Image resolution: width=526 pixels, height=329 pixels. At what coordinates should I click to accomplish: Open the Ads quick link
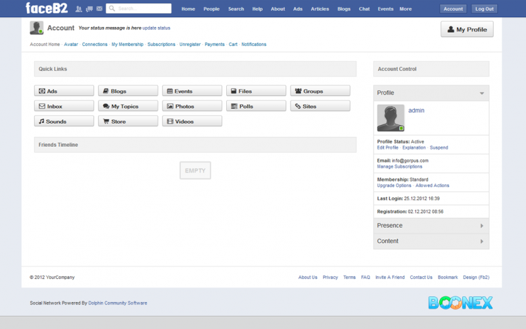coord(64,91)
